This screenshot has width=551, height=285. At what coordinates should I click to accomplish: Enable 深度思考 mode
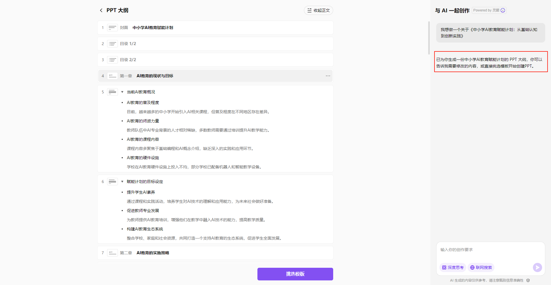[x=453, y=267]
